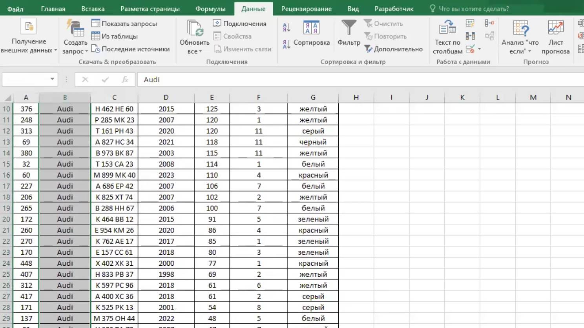This screenshot has width=584, height=328.
Task: Switch to the Формулы tab
Action: click(211, 9)
